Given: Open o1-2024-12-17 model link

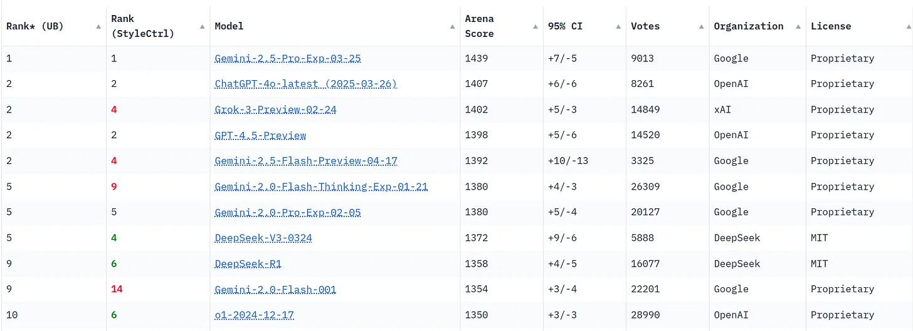Looking at the screenshot, I should (254, 315).
